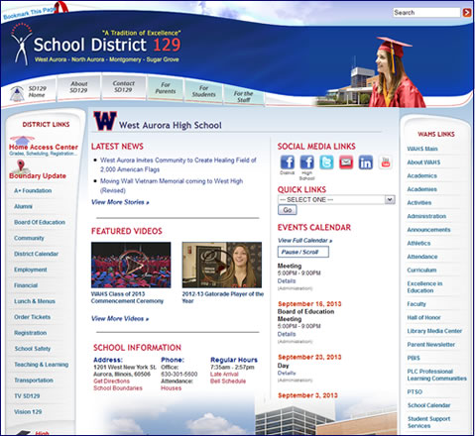Open the High School Facebook icon
The image size is (475, 436).
coord(306,163)
